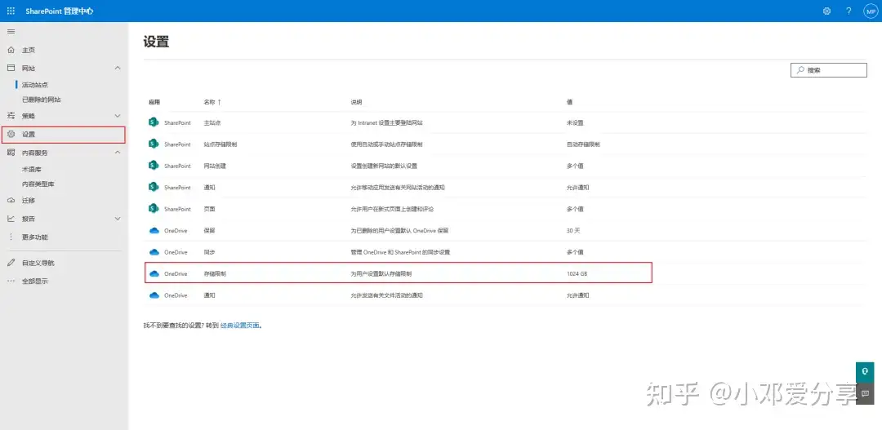Collapse the 网站 section chevron

coord(118,68)
